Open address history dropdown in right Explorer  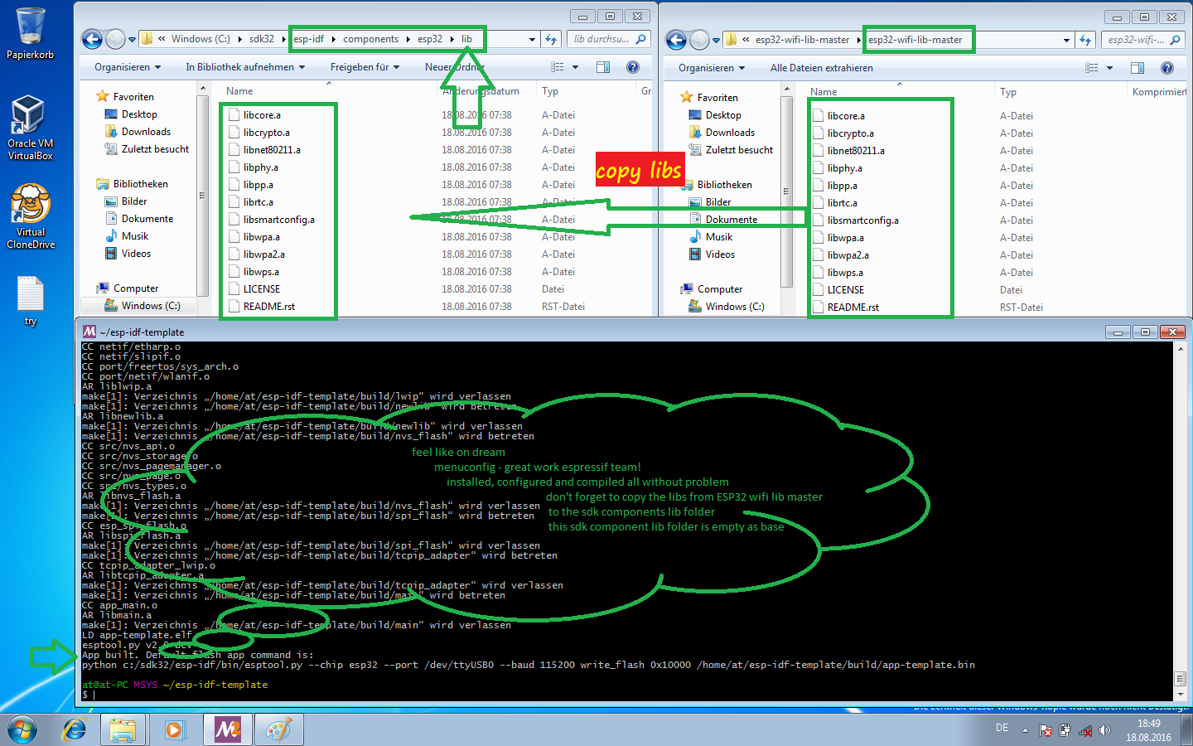(1066, 40)
